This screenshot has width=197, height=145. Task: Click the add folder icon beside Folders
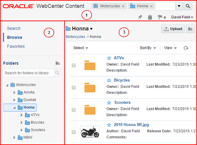pyautogui.click(x=58, y=63)
